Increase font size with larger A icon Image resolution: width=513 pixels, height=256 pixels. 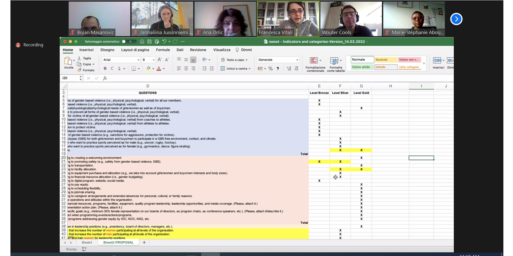tap(160, 60)
